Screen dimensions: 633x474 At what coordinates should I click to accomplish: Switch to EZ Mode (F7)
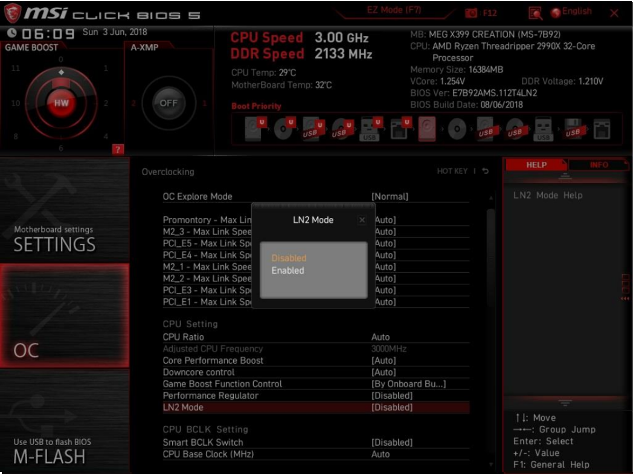[394, 10]
